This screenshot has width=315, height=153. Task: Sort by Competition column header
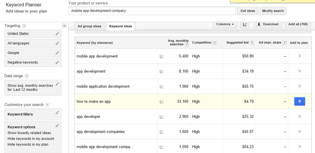(202, 43)
